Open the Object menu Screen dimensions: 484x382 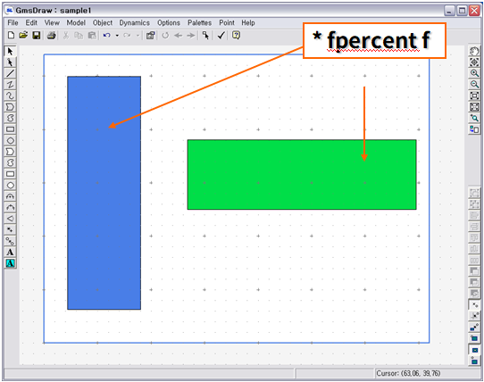tap(103, 23)
